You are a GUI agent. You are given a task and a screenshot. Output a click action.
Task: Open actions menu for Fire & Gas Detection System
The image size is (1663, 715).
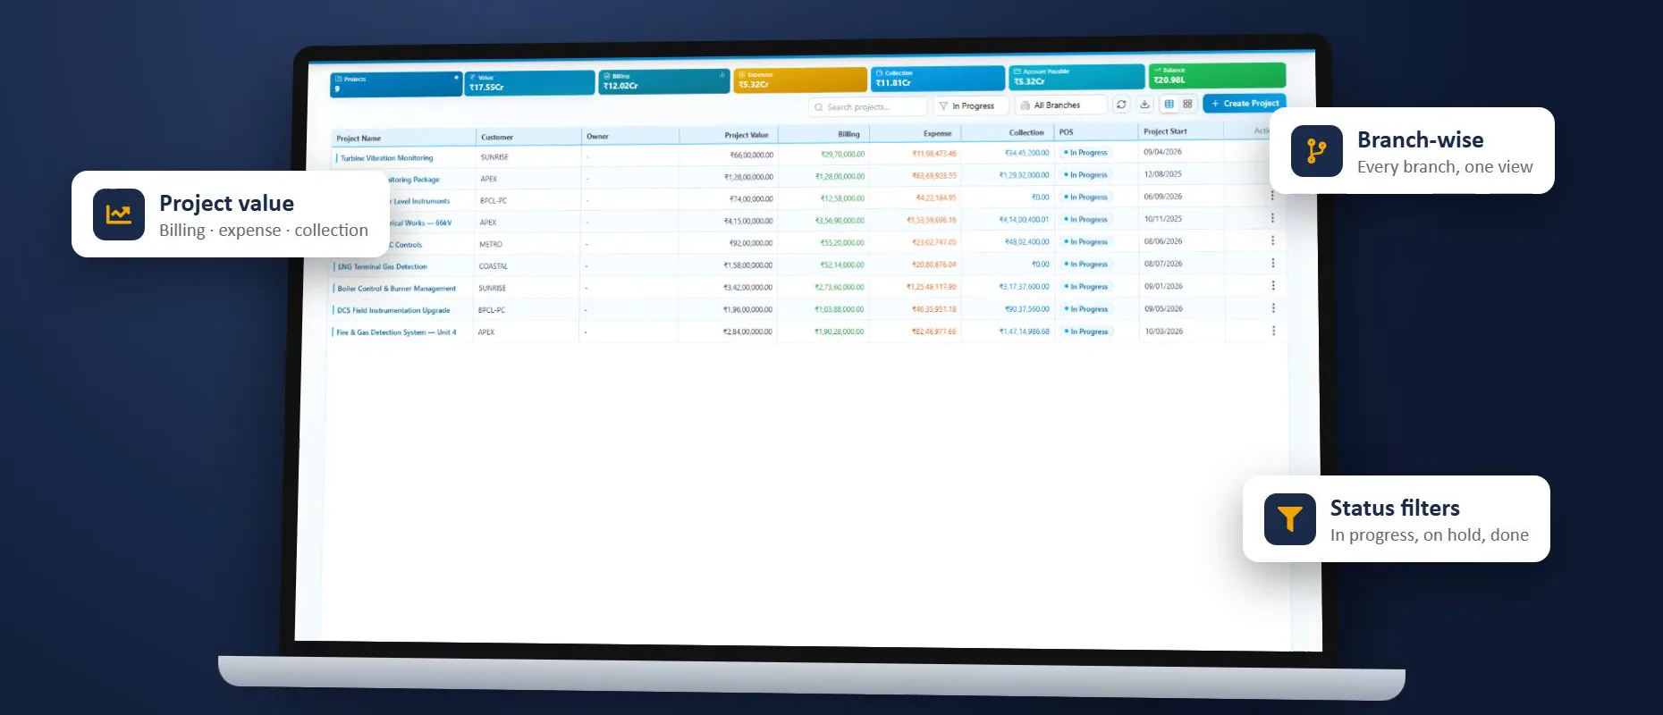pyautogui.click(x=1273, y=331)
